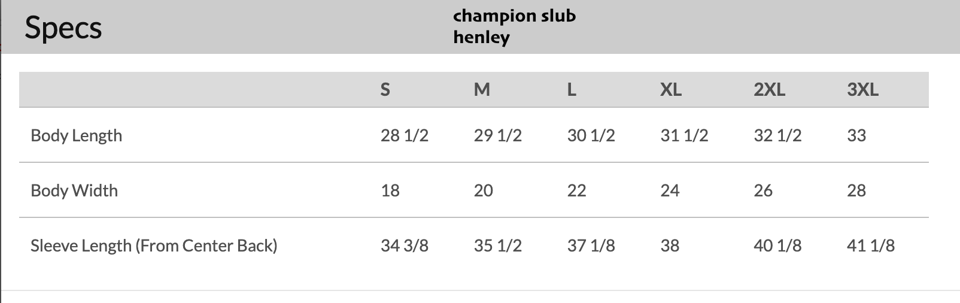The height and width of the screenshot is (303, 960).
Task: Click the body width value 20
Action: coord(484,190)
